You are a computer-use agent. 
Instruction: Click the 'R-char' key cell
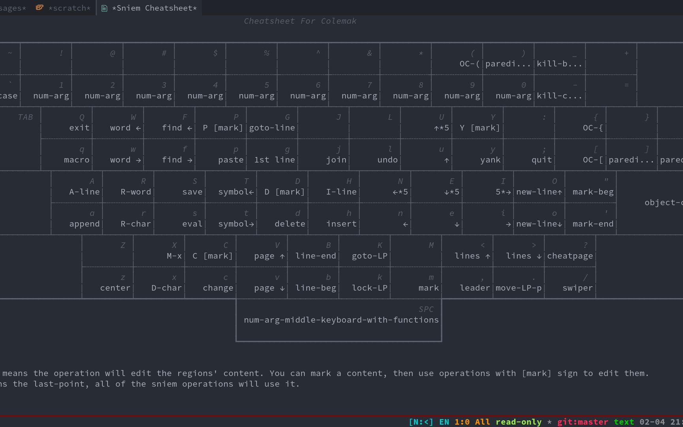(128, 219)
